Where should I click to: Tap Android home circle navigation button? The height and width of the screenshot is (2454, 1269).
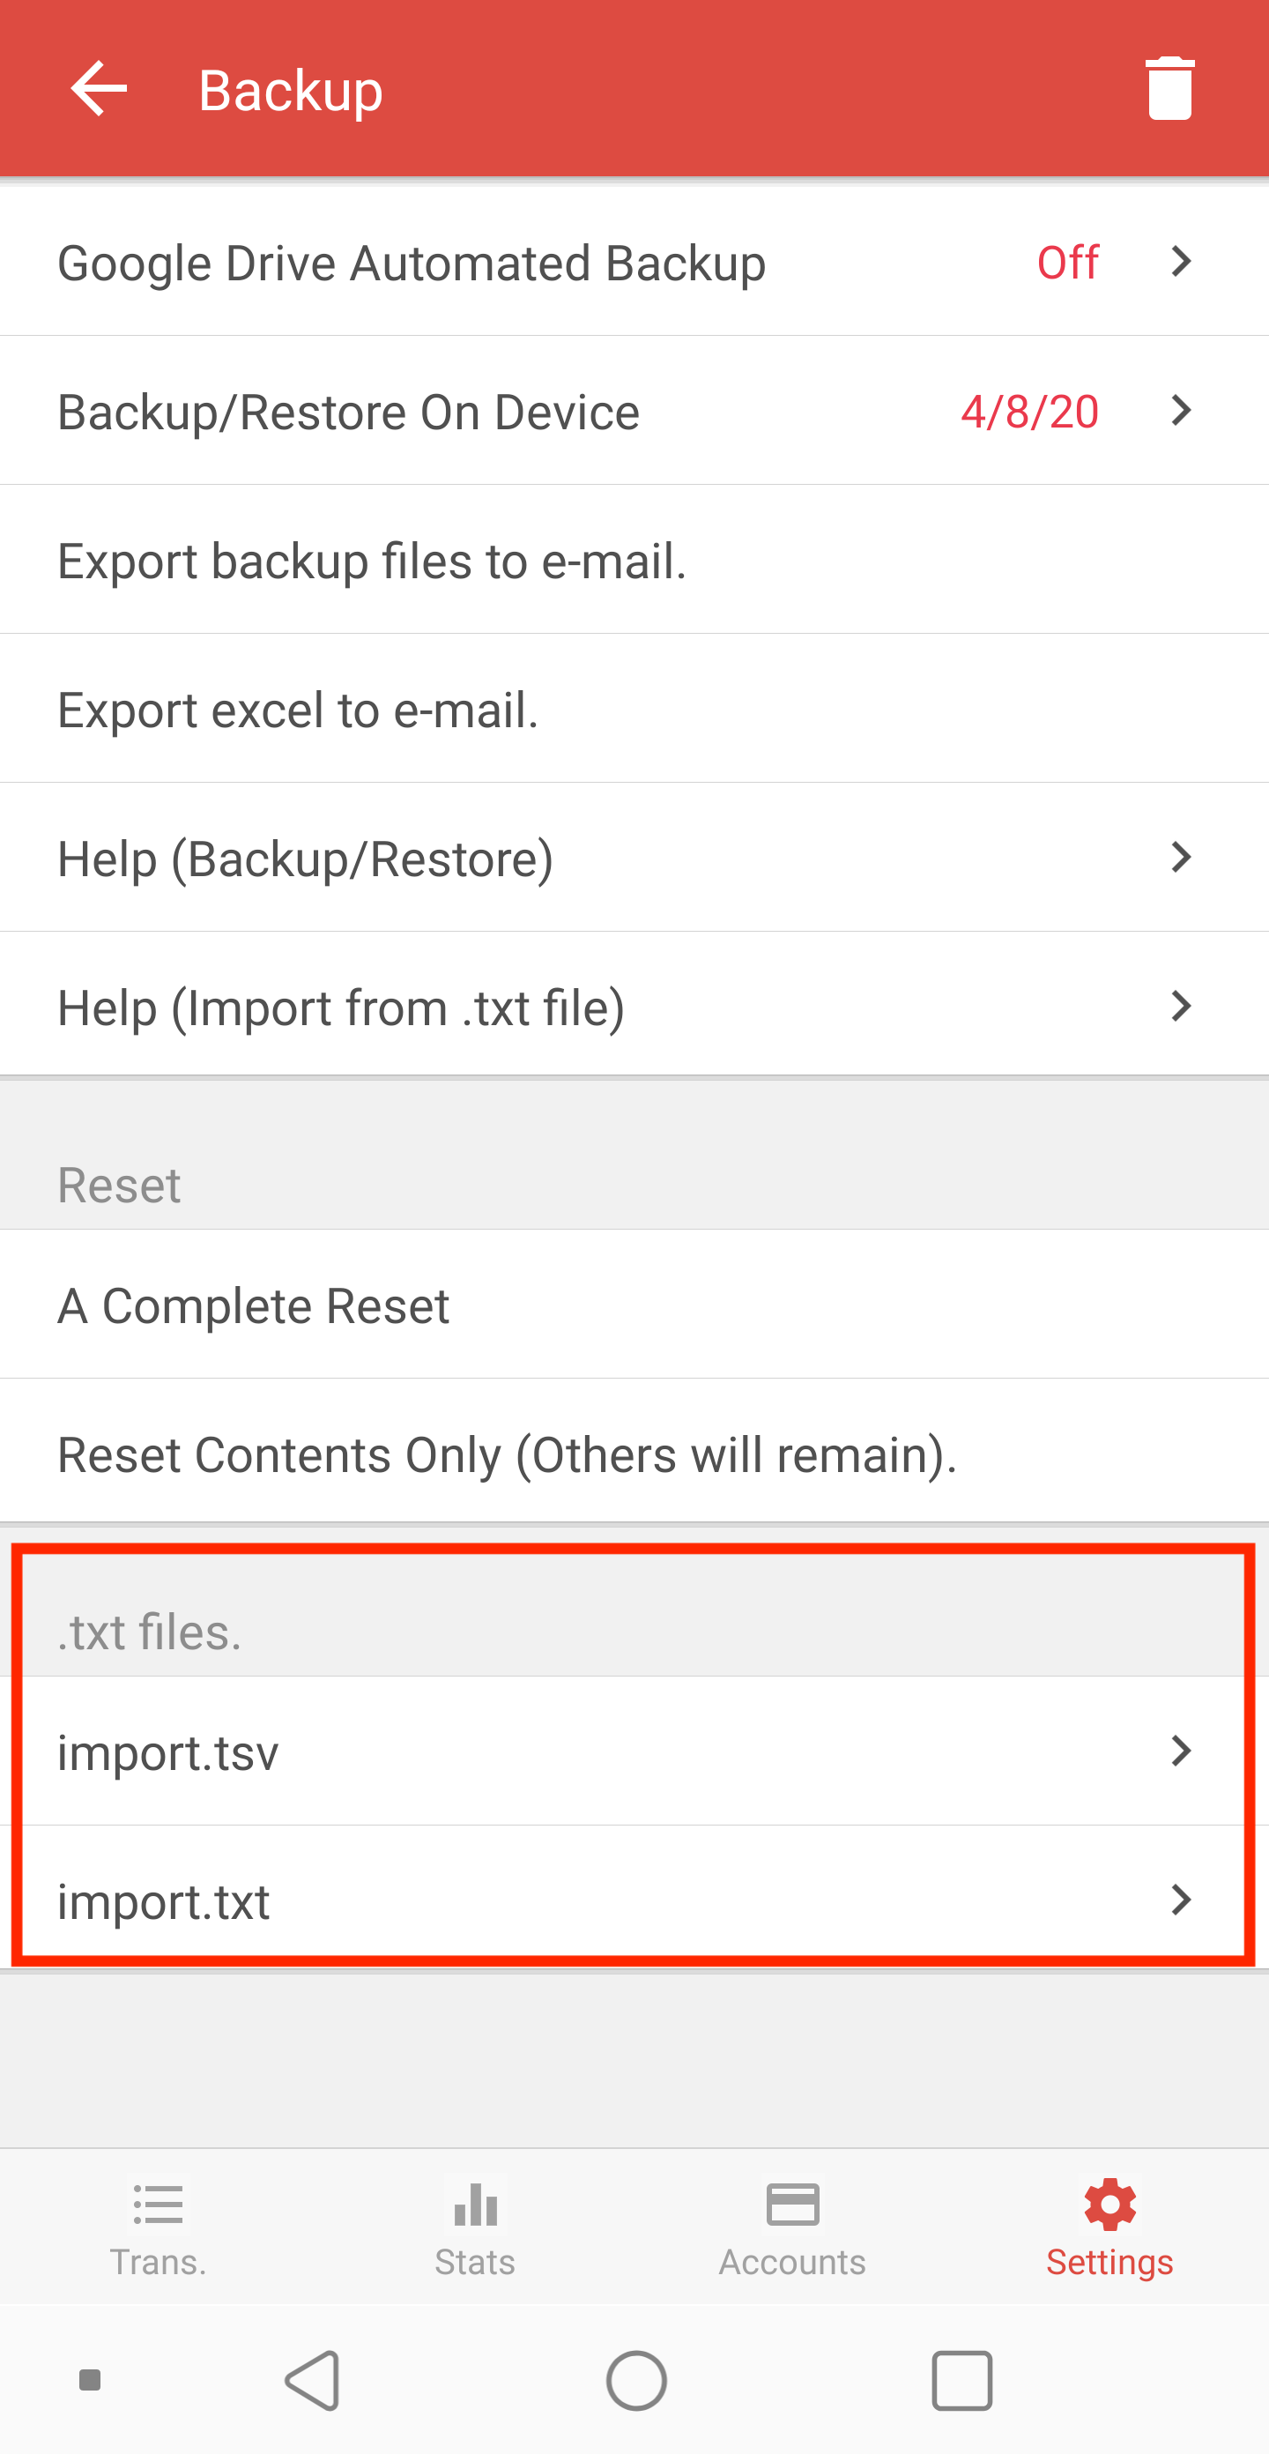point(636,2381)
